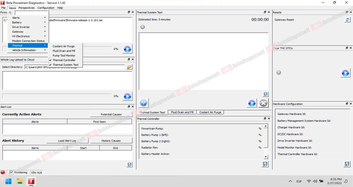Toggle the Monitoring checkbox

11,172
